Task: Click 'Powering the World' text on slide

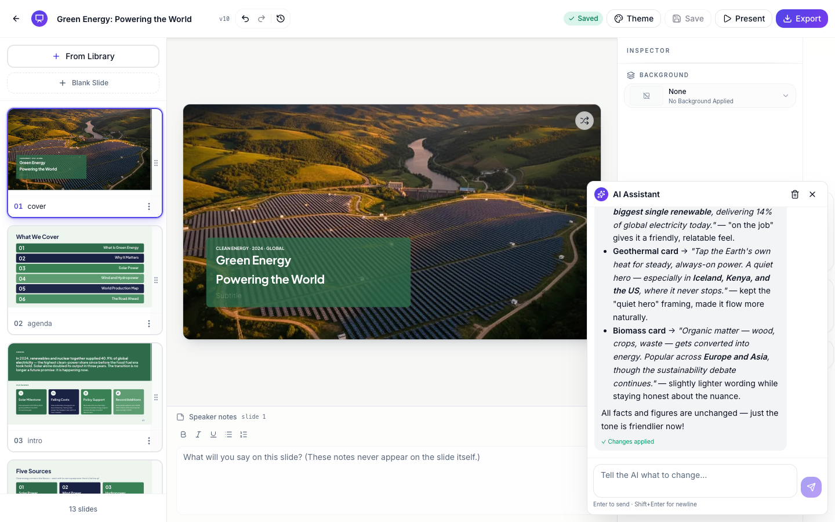Action: point(270,280)
